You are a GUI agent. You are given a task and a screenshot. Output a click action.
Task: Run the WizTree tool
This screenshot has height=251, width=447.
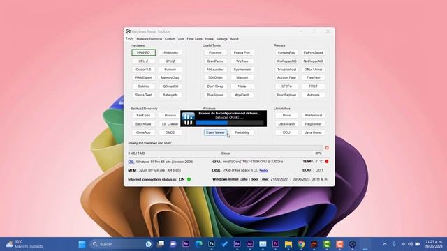(x=242, y=61)
